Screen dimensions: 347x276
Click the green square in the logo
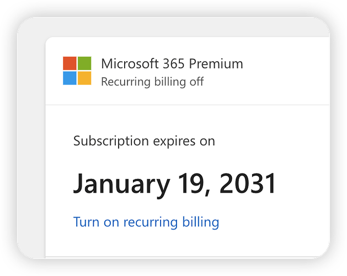(x=84, y=63)
